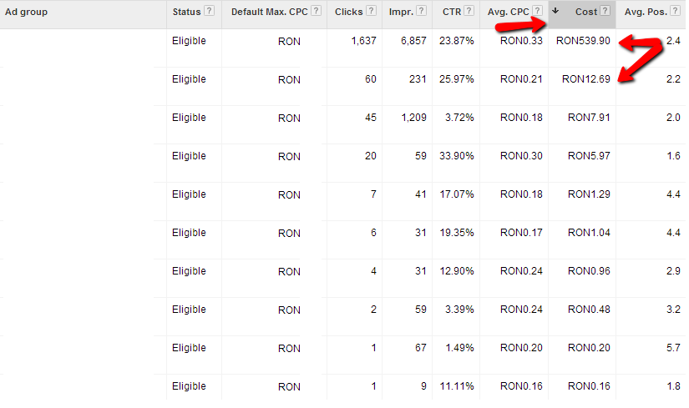689x408 pixels.
Task: Sort the table by Cost column header
Action: point(586,12)
